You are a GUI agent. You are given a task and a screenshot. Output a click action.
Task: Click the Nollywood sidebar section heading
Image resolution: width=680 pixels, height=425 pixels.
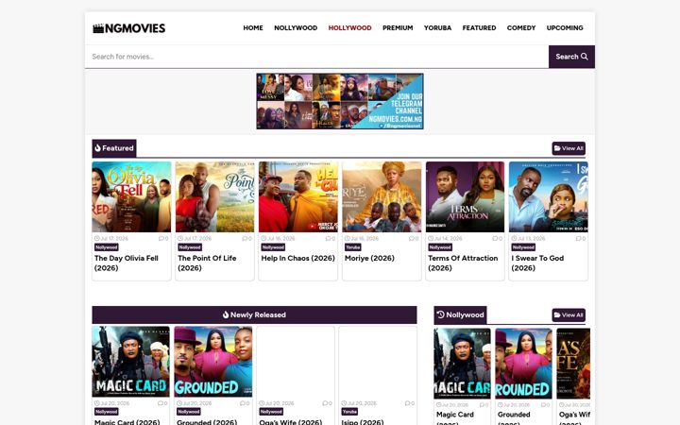coord(460,314)
